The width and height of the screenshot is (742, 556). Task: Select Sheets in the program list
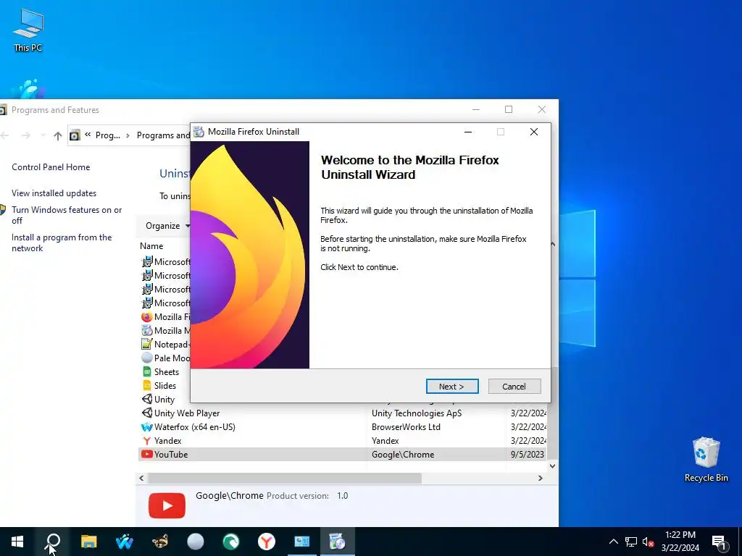click(x=160, y=372)
